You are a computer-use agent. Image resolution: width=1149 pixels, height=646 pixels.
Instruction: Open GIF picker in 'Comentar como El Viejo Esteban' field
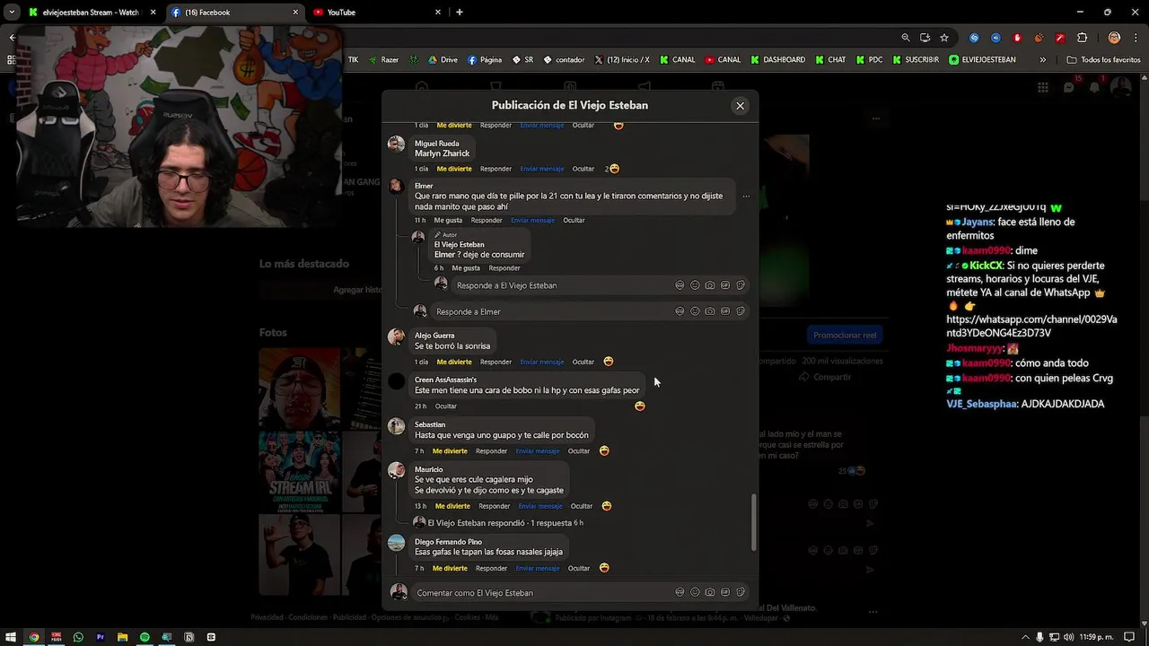(725, 592)
